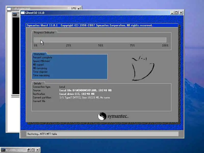The height and width of the screenshot is (153, 204).
Task: Close the CollabVM PXE window
Action: [79, 9]
